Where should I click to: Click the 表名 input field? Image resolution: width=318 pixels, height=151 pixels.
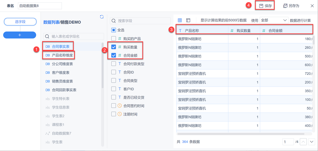40,6
